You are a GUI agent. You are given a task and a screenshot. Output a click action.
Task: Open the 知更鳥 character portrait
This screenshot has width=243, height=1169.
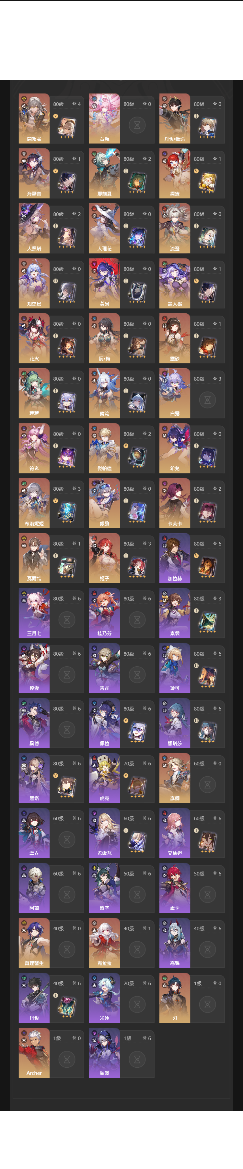tap(34, 283)
